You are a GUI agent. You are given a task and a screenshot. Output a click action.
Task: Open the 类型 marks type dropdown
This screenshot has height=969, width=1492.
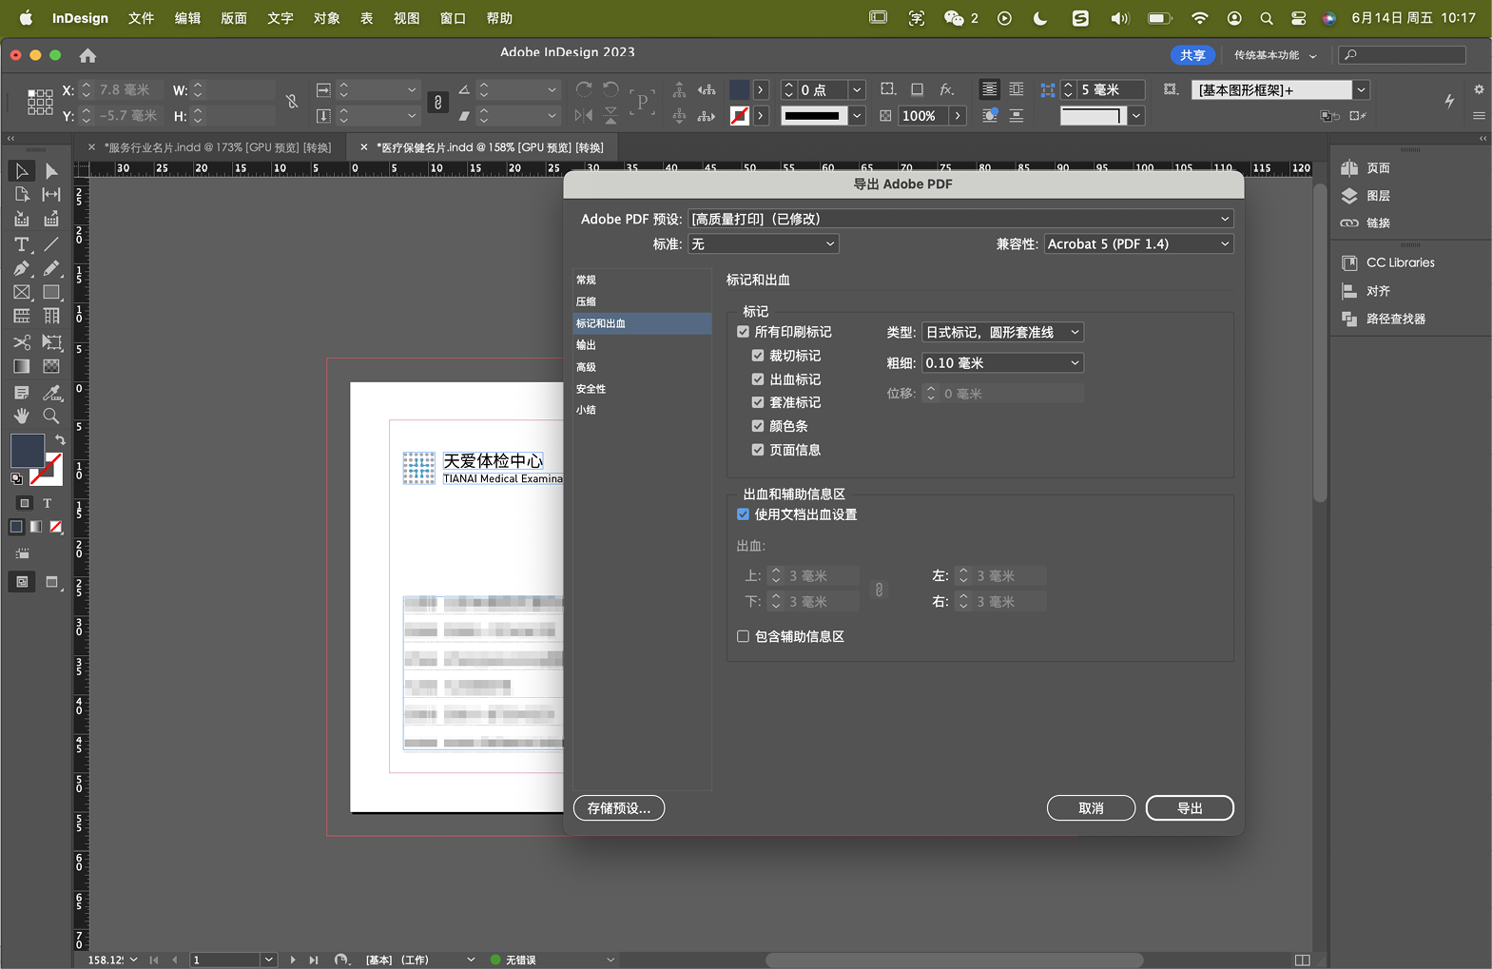click(1002, 332)
